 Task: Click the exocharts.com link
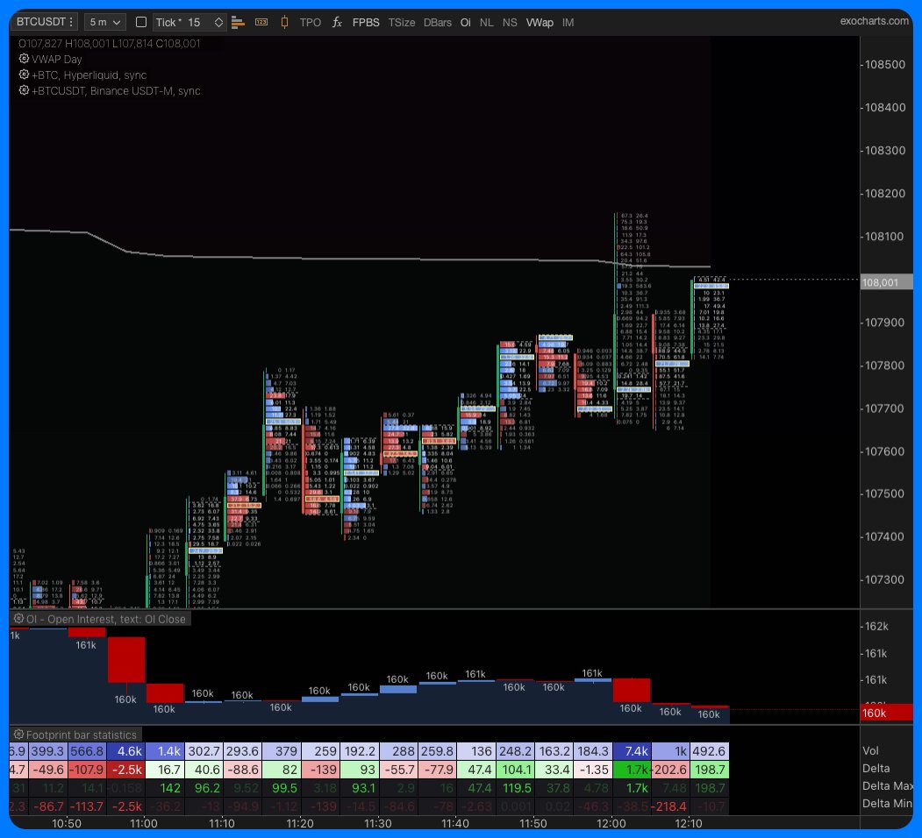[875, 22]
